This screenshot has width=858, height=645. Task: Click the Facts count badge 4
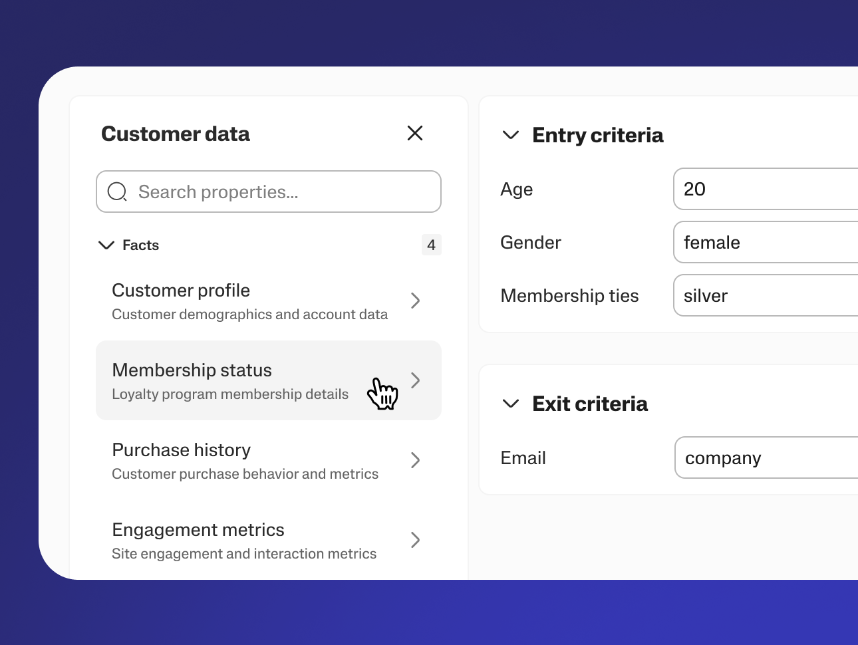431,245
